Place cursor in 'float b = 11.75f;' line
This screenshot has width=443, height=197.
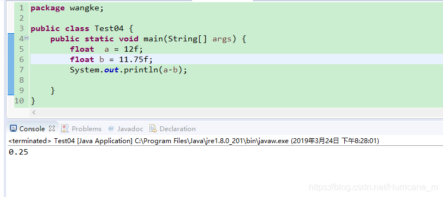point(111,59)
